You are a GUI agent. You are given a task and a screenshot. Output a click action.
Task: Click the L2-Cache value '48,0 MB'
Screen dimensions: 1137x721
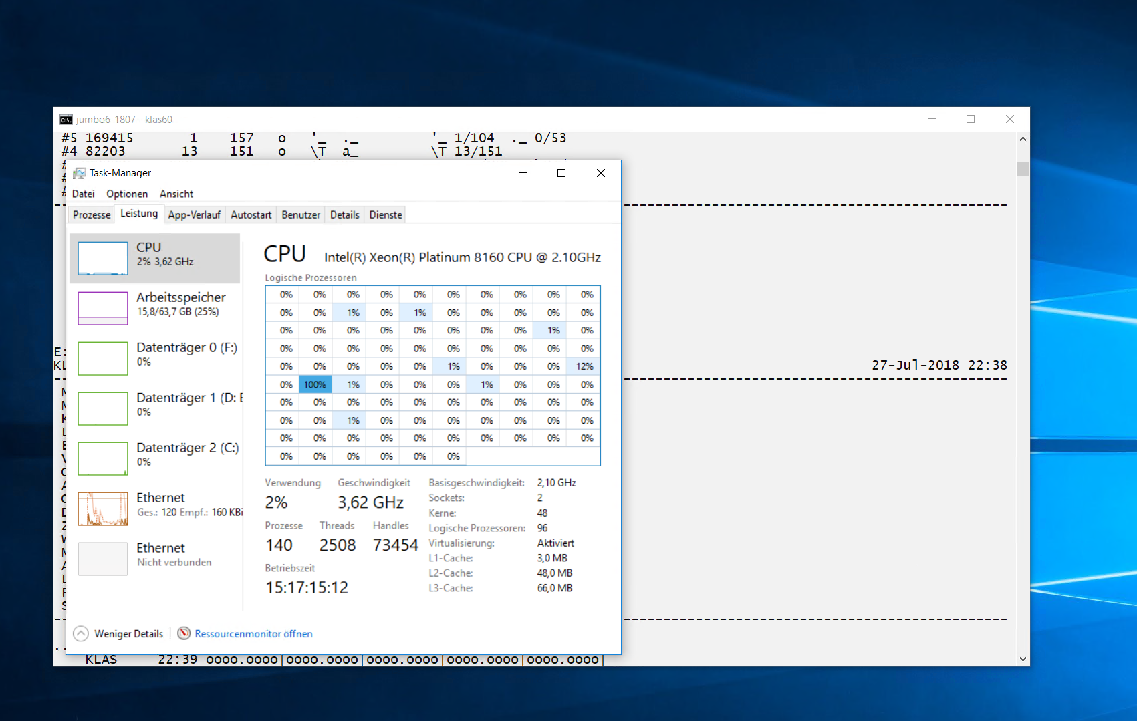point(555,573)
